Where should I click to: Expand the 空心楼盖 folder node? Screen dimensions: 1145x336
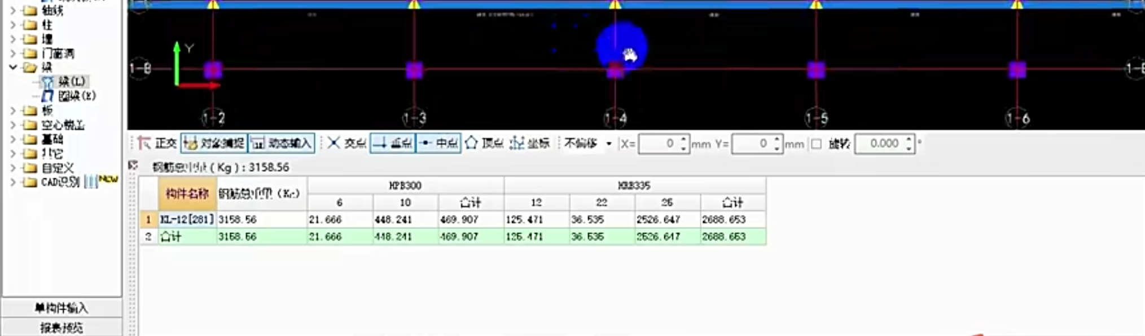13,125
